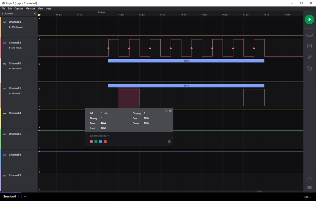Start capture with the green play button
The image size is (316, 201).
pos(309,19)
